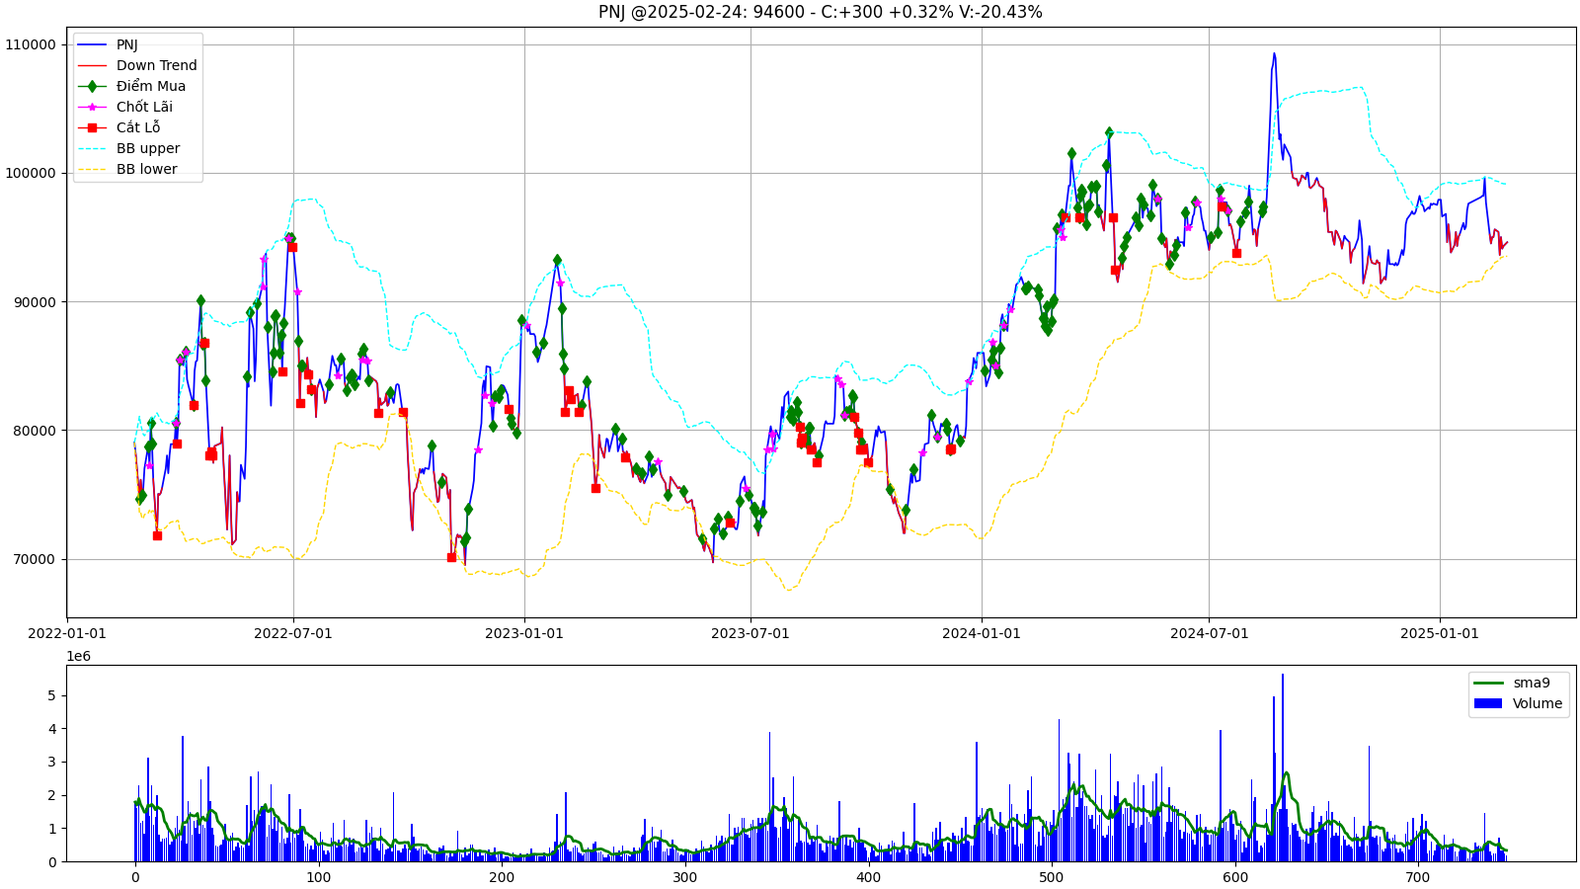
Task: Click the tallest volume bar above 5
Action: 1283,768
